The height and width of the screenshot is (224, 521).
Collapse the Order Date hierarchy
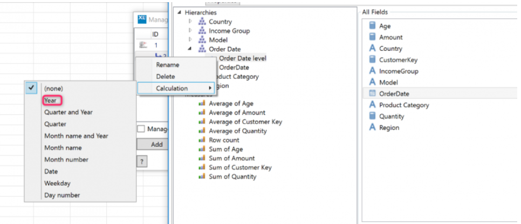pos(190,49)
